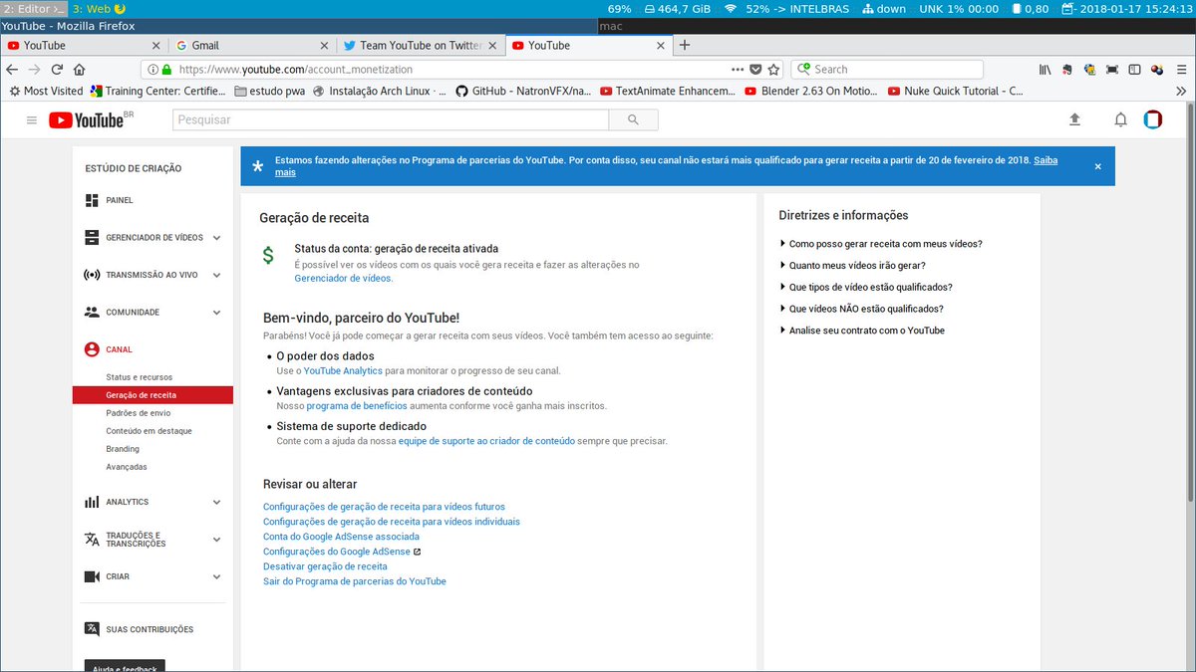Screen dimensions: 1196x672
Task: Open the account avatar menu
Action: click(1153, 119)
